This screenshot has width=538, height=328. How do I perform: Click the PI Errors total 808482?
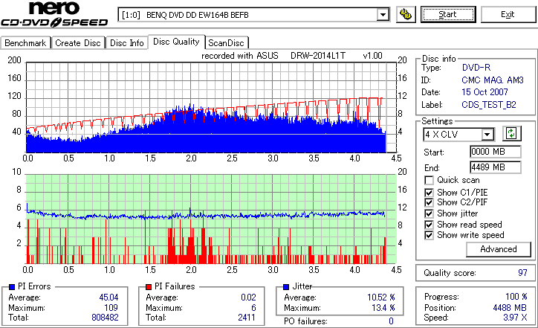(105, 318)
